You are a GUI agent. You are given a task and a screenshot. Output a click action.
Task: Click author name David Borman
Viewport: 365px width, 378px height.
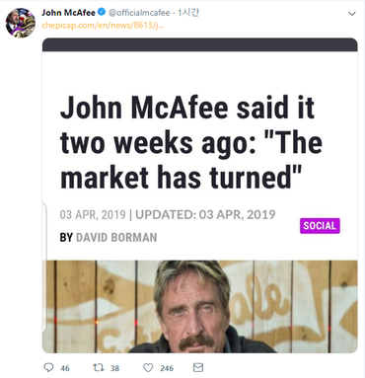[116, 237]
